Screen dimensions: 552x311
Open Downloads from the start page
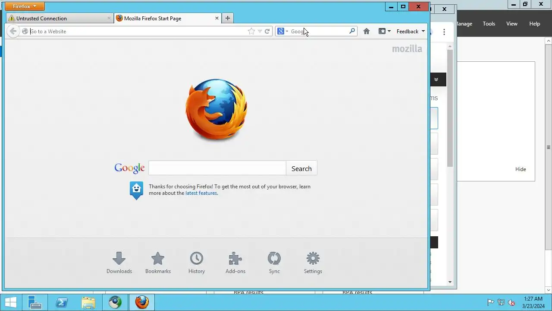pyautogui.click(x=119, y=263)
